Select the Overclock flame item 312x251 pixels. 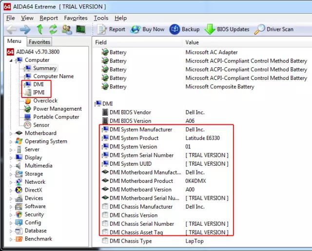(41, 101)
